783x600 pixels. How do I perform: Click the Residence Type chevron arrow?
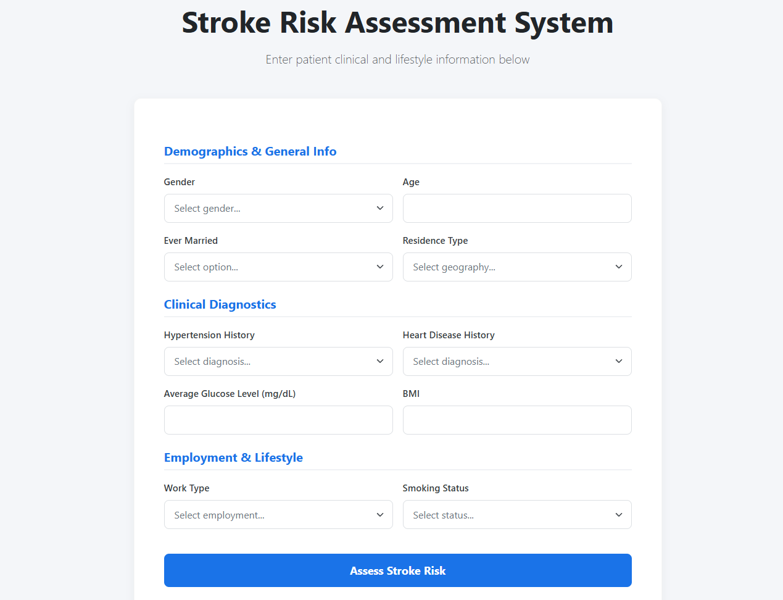(x=619, y=267)
